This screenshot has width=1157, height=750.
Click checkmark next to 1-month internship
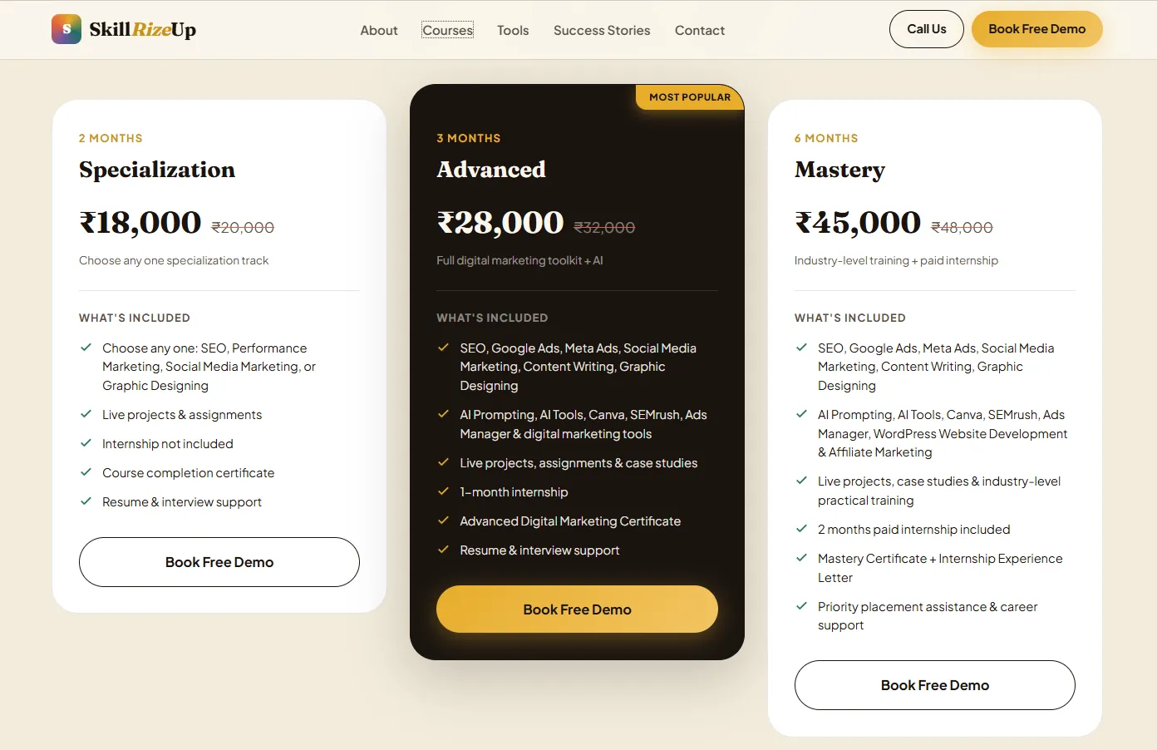click(x=443, y=491)
